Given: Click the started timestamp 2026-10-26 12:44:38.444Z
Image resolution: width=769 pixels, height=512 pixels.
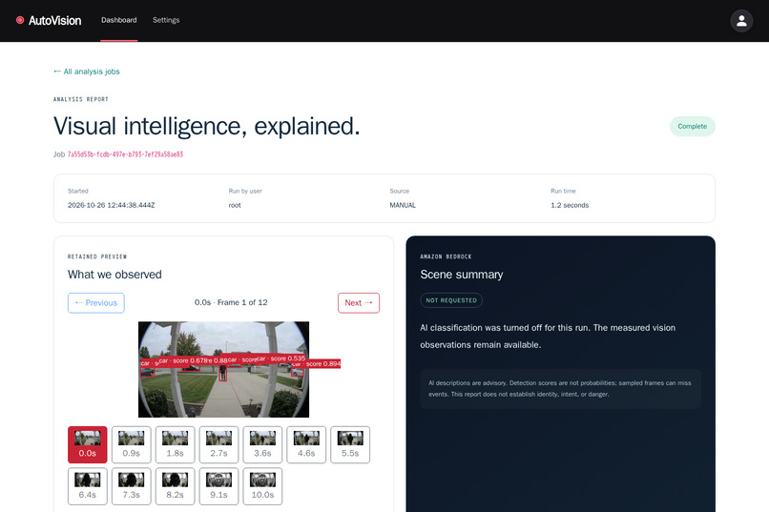Looking at the screenshot, I should [x=112, y=205].
